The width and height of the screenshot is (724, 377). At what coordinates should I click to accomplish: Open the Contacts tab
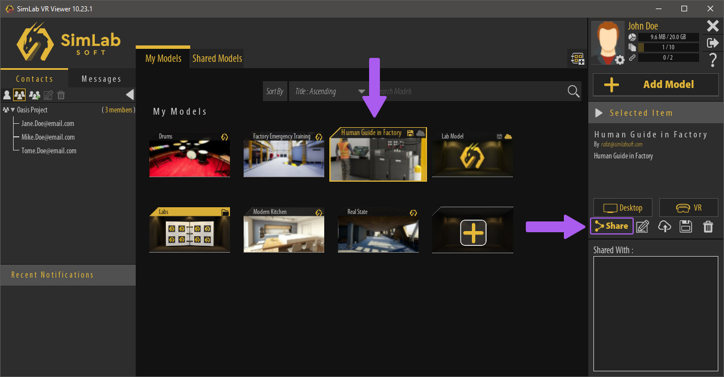coord(34,79)
